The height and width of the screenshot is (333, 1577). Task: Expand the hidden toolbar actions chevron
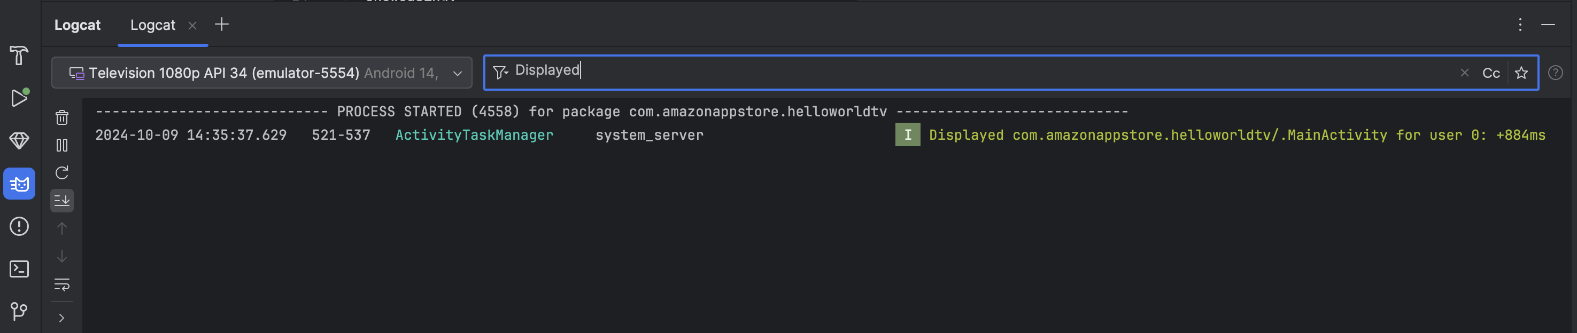pos(62,318)
